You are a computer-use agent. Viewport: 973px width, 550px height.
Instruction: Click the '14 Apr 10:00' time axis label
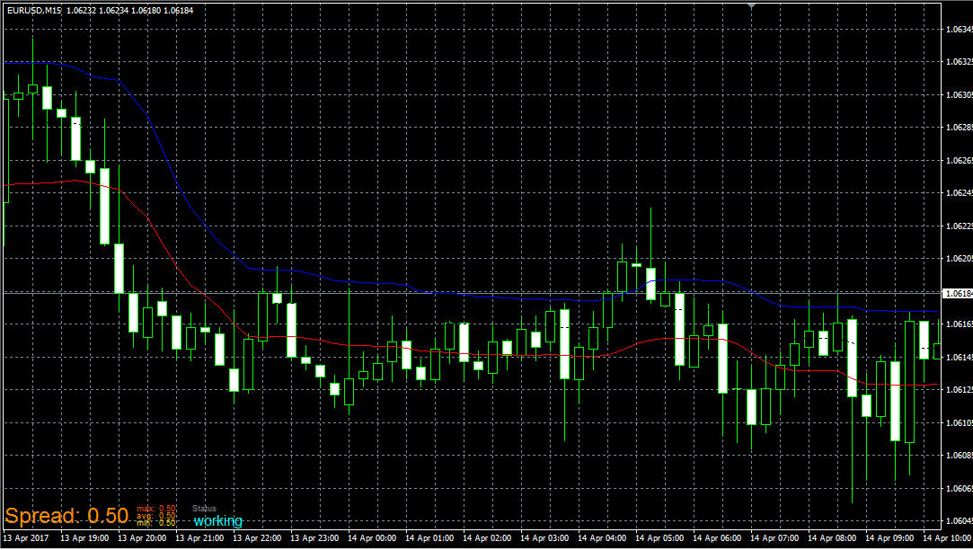tap(947, 538)
